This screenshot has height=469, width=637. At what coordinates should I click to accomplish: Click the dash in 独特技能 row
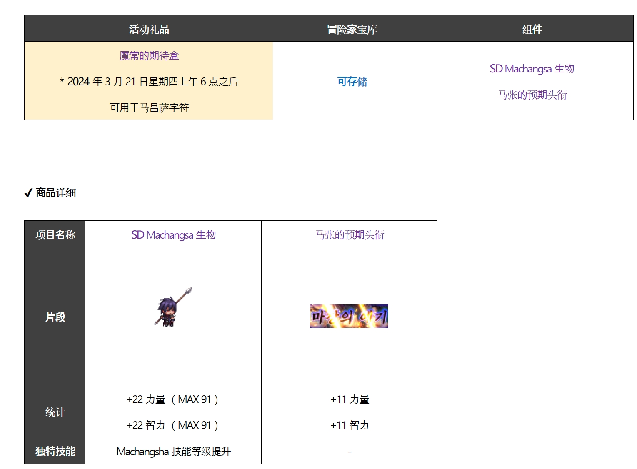[x=350, y=451]
